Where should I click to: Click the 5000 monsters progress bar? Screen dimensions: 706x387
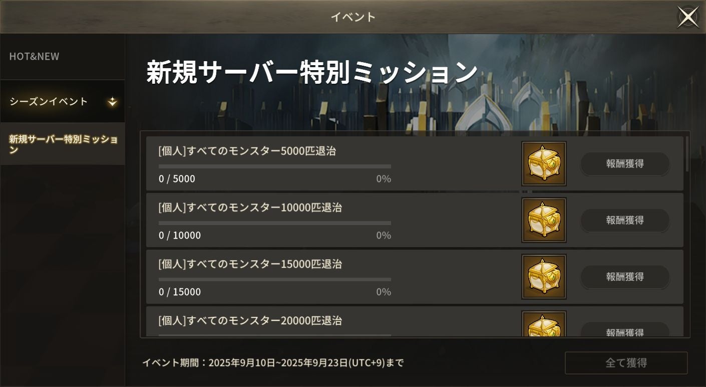pos(274,166)
